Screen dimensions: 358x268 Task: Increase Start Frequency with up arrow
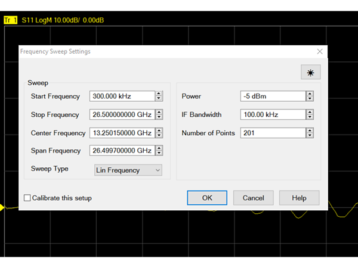[159, 94]
